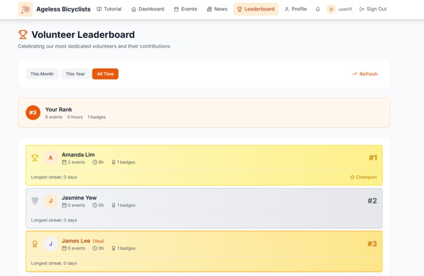The height and width of the screenshot is (276, 424).
Task: Click the #2 rank on Jasmine's card
Action: [x=372, y=201]
